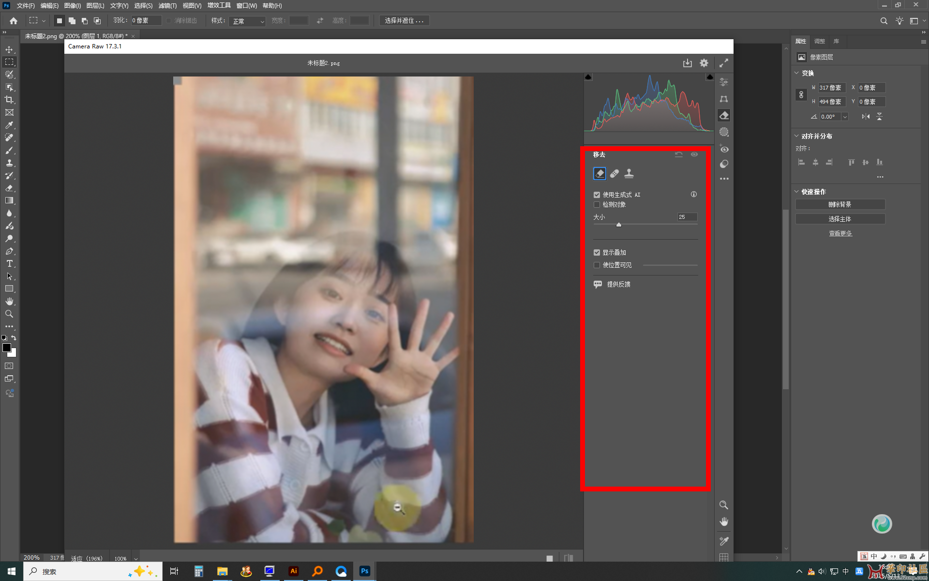Viewport: 929px width, 581px height.
Task: Select the Type tool
Action: point(9,264)
